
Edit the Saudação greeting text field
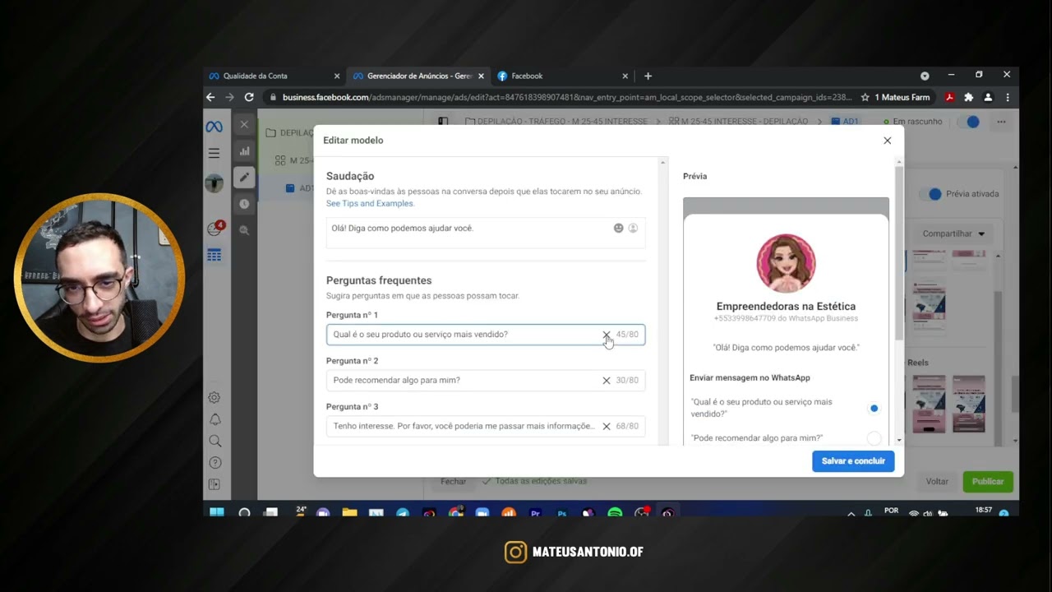pyautogui.click(x=486, y=233)
